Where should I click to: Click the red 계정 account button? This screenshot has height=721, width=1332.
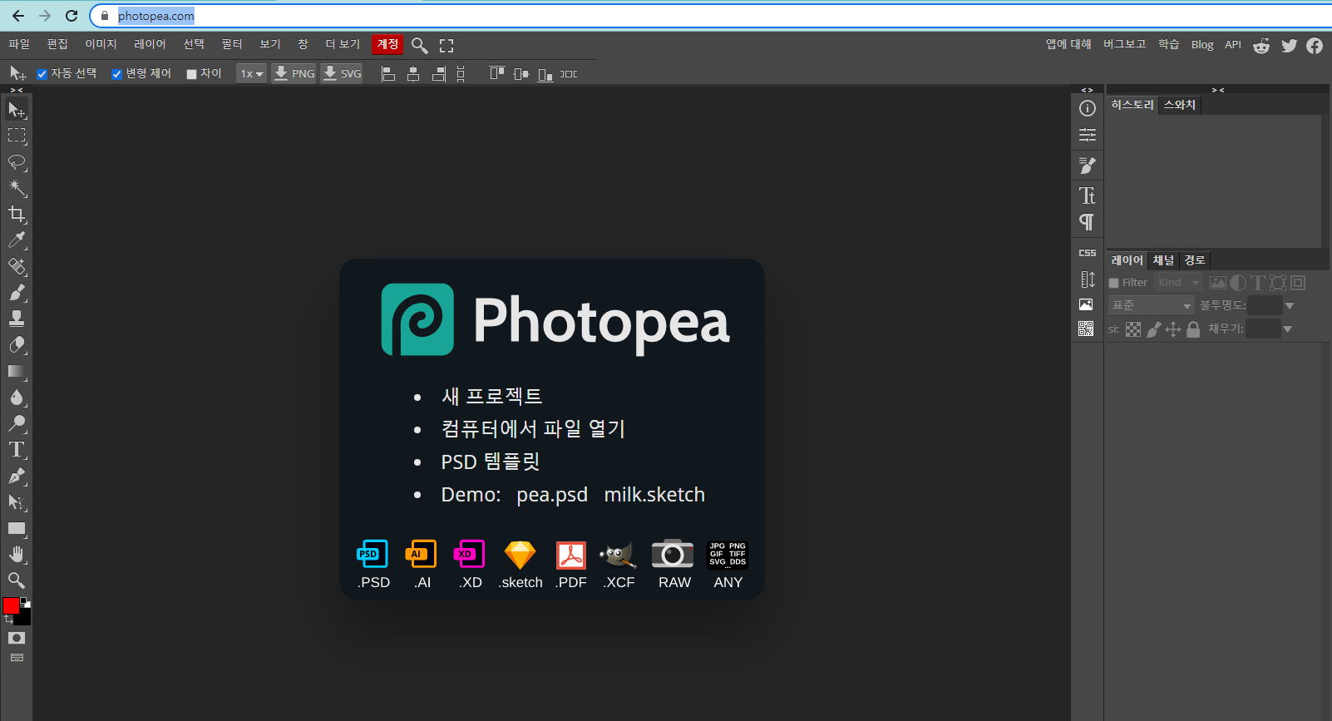point(388,44)
